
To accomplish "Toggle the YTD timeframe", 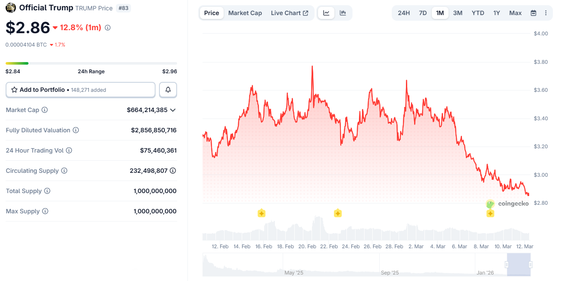I will [477, 13].
